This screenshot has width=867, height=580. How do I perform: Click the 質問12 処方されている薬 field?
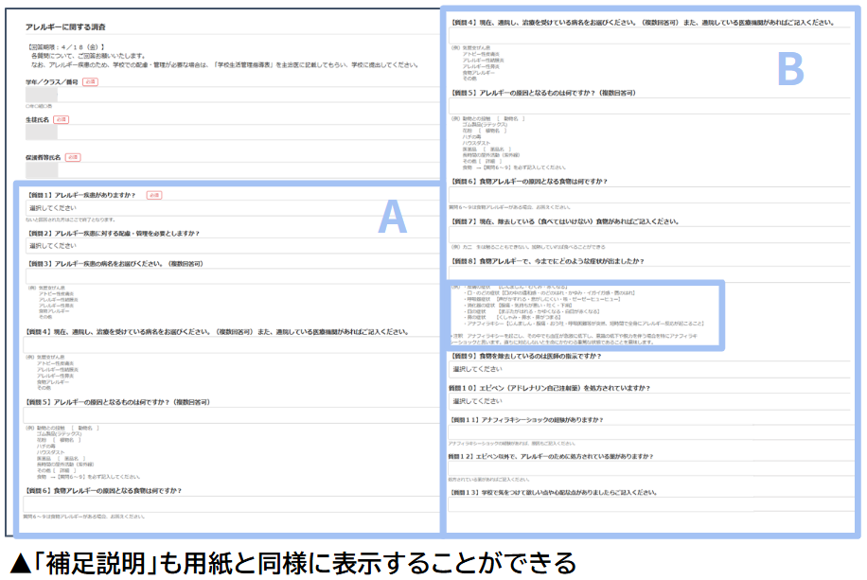tap(649, 468)
